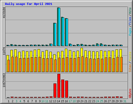Click day 14 on the x-axis
This screenshot has height=104, width=133.
coord(58,101)
